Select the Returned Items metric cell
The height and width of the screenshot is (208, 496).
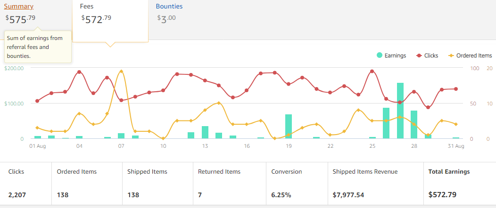(x=230, y=183)
